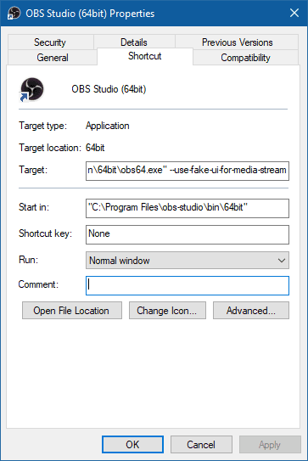The image size is (308, 461).
Task: Select the Previous Versions tab
Action: (x=237, y=42)
